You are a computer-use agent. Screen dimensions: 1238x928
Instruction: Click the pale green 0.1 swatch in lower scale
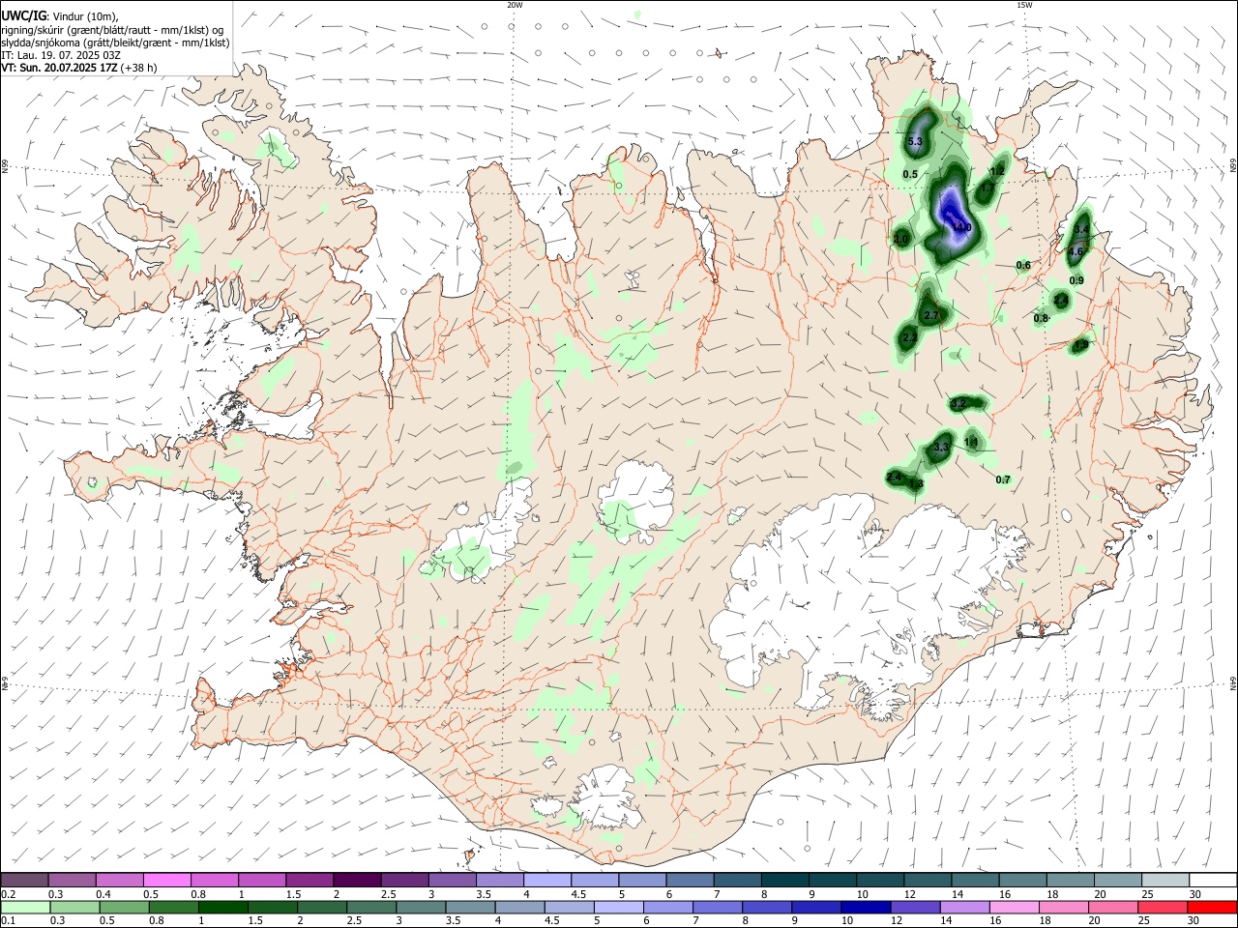point(26,908)
